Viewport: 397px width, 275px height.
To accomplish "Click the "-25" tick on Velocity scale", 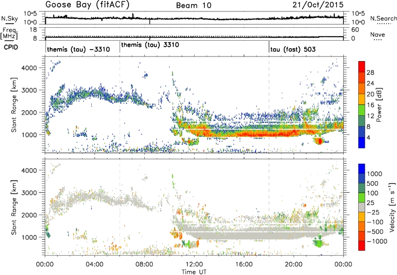I will pos(373,212).
